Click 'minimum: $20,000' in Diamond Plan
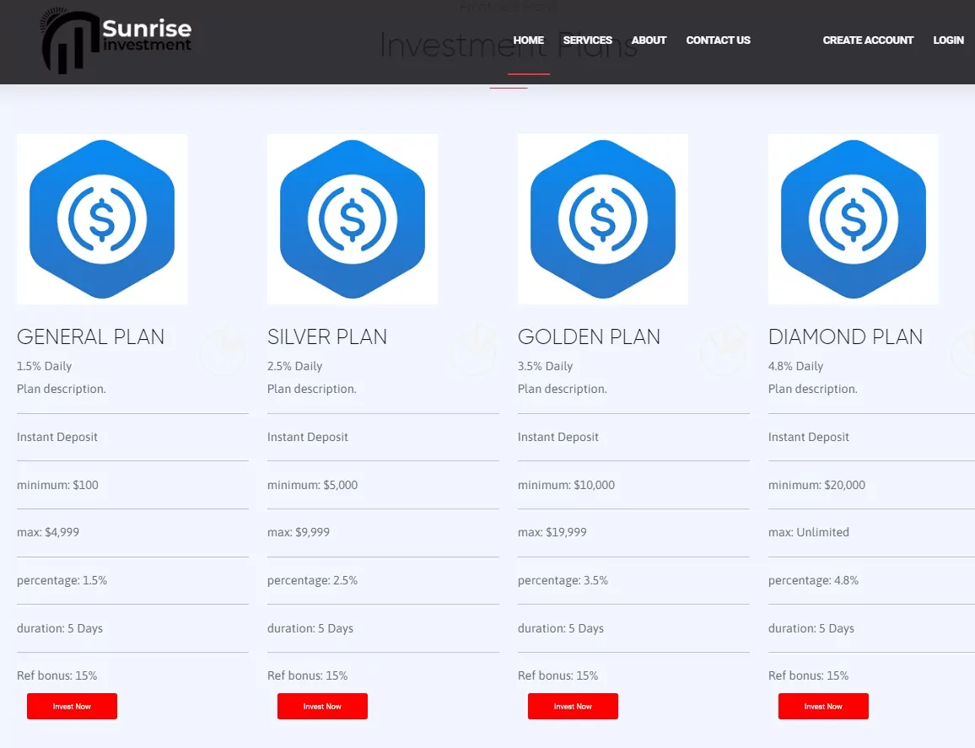The height and width of the screenshot is (748, 975). 816,485
